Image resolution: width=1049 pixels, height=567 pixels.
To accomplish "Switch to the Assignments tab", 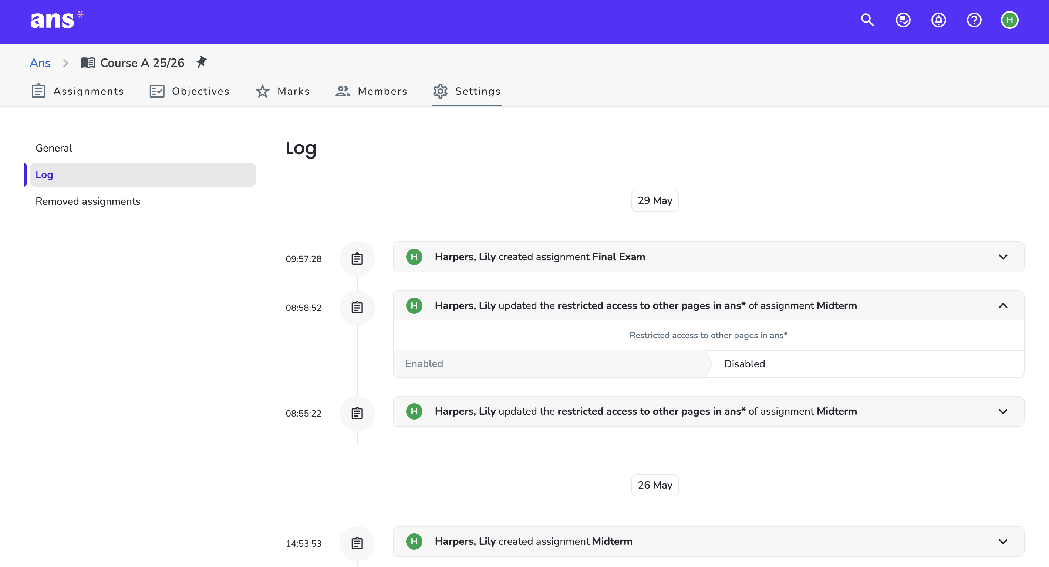I will pyautogui.click(x=77, y=91).
